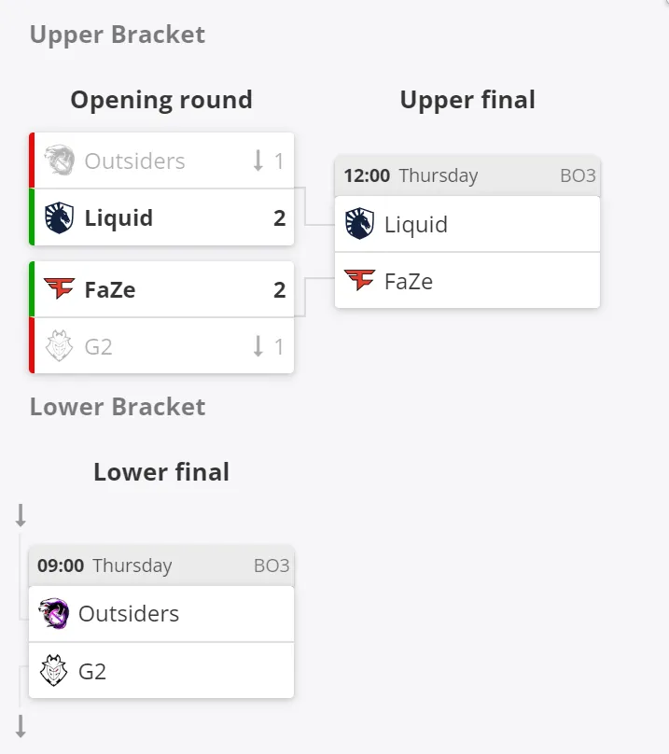The width and height of the screenshot is (669, 754).
Task: Open the 09:00 Thursday Lower final match header
Action: click(161, 565)
